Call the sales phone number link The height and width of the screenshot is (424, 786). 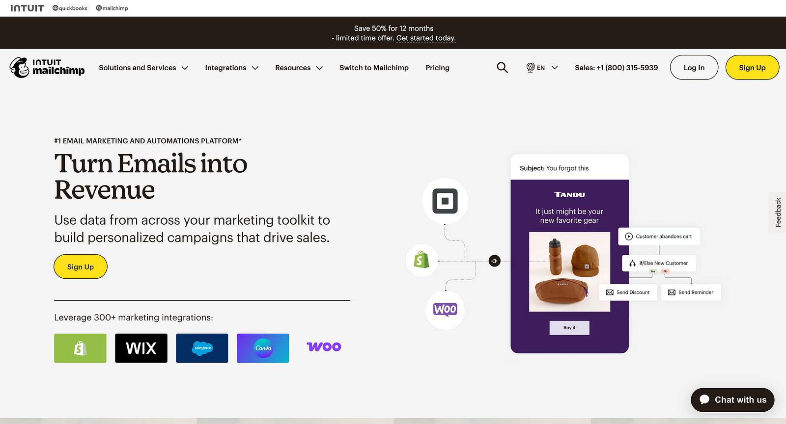click(616, 68)
